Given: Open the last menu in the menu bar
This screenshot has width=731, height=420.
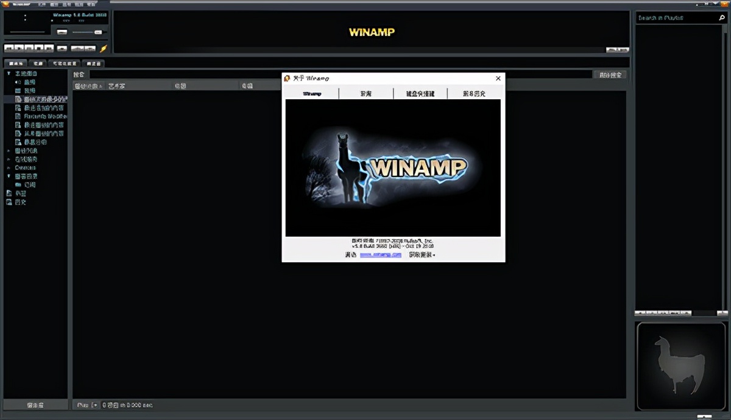Looking at the screenshot, I should [x=91, y=4].
